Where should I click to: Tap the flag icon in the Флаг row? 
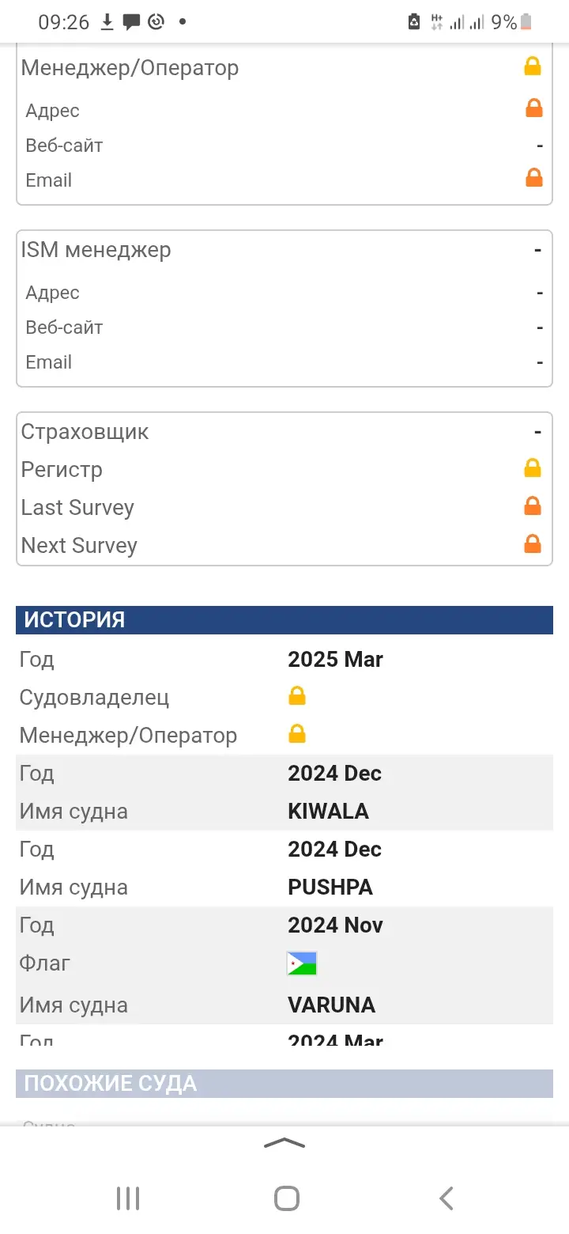click(302, 963)
